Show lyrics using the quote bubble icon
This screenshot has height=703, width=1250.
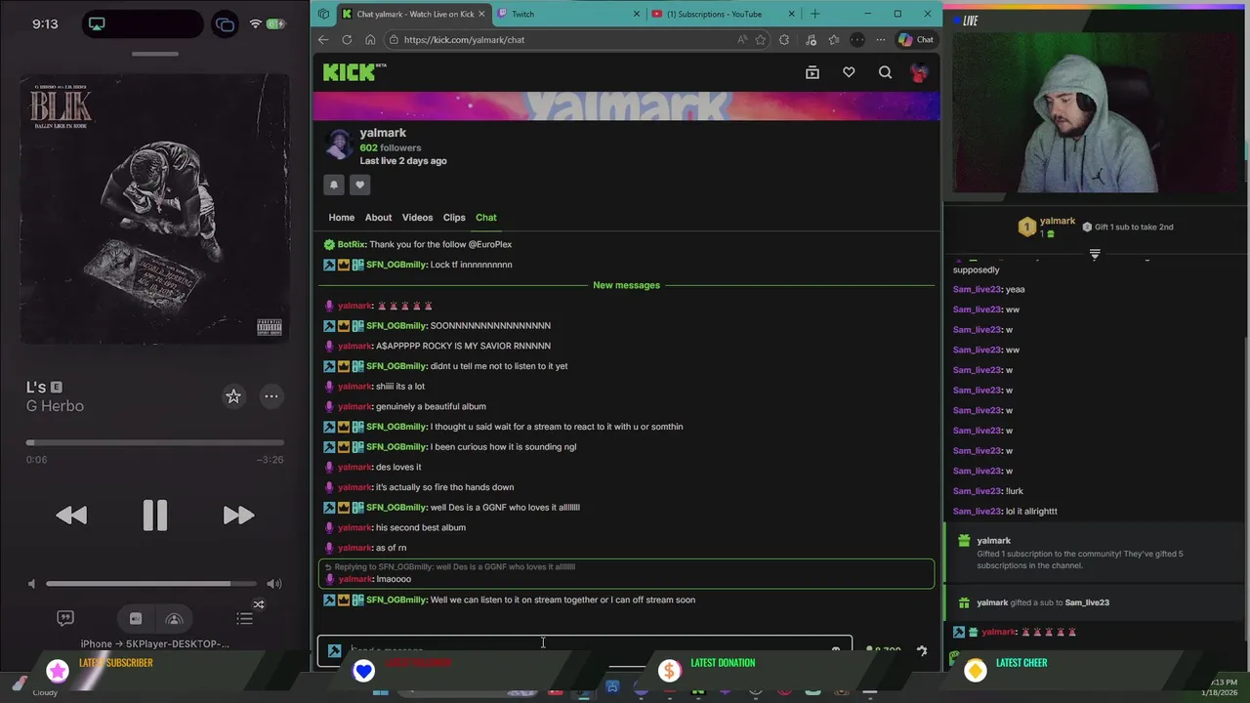65,618
